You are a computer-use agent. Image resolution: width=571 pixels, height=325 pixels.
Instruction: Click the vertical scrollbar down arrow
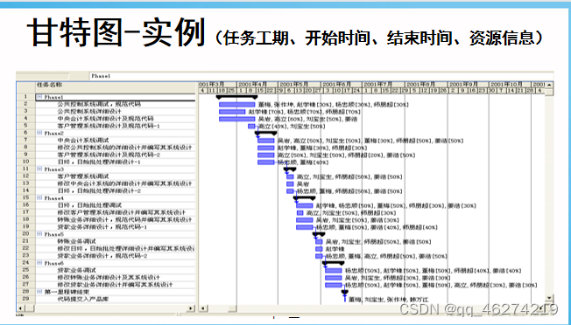click(x=549, y=298)
